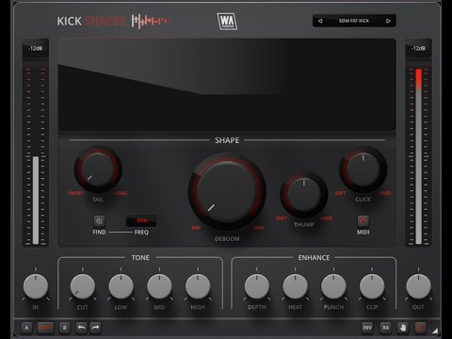Click the FIND text label
452x339 pixels.
[99, 233]
